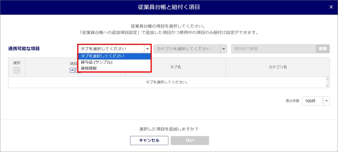Click the カテゴリ名 column header

[277, 67]
